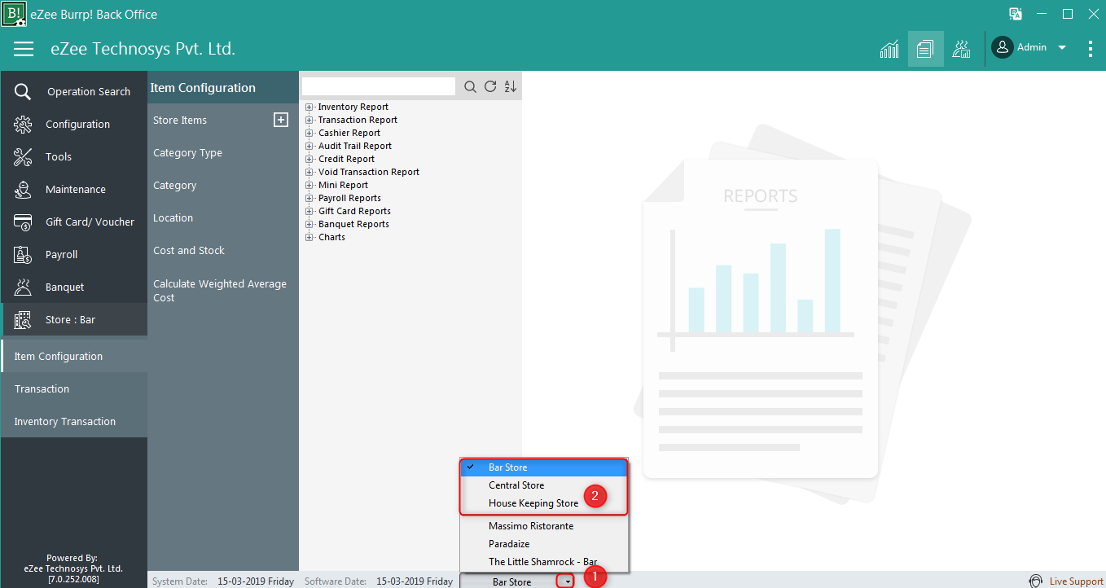Viewport: 1106px width, 588px height.
Task: Click the report search magnifier icon
Action: (471, 86)
